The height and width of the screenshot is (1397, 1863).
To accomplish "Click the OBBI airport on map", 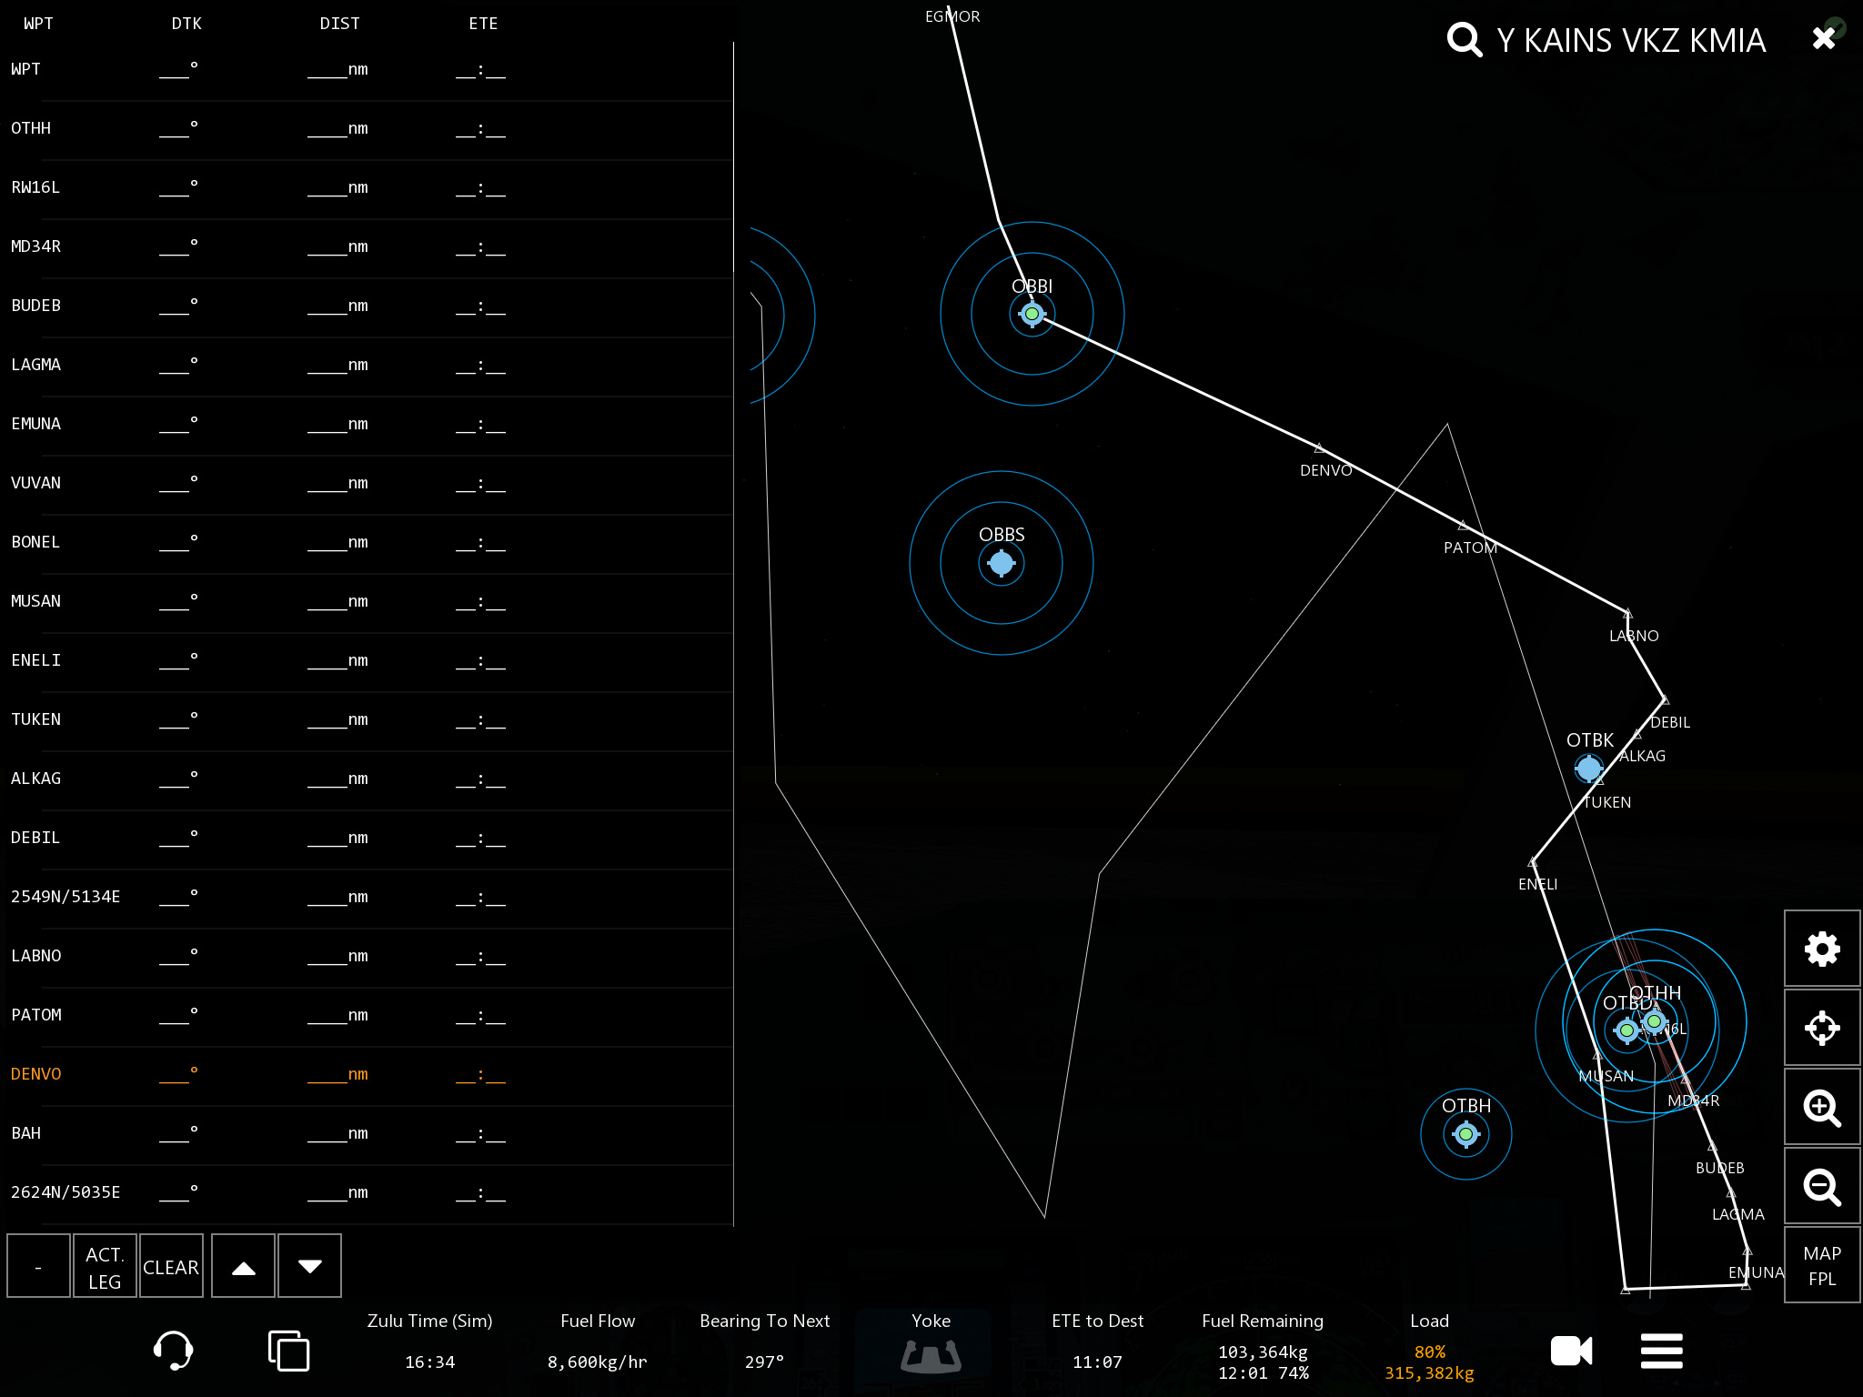I will [x=1032, y=314].
